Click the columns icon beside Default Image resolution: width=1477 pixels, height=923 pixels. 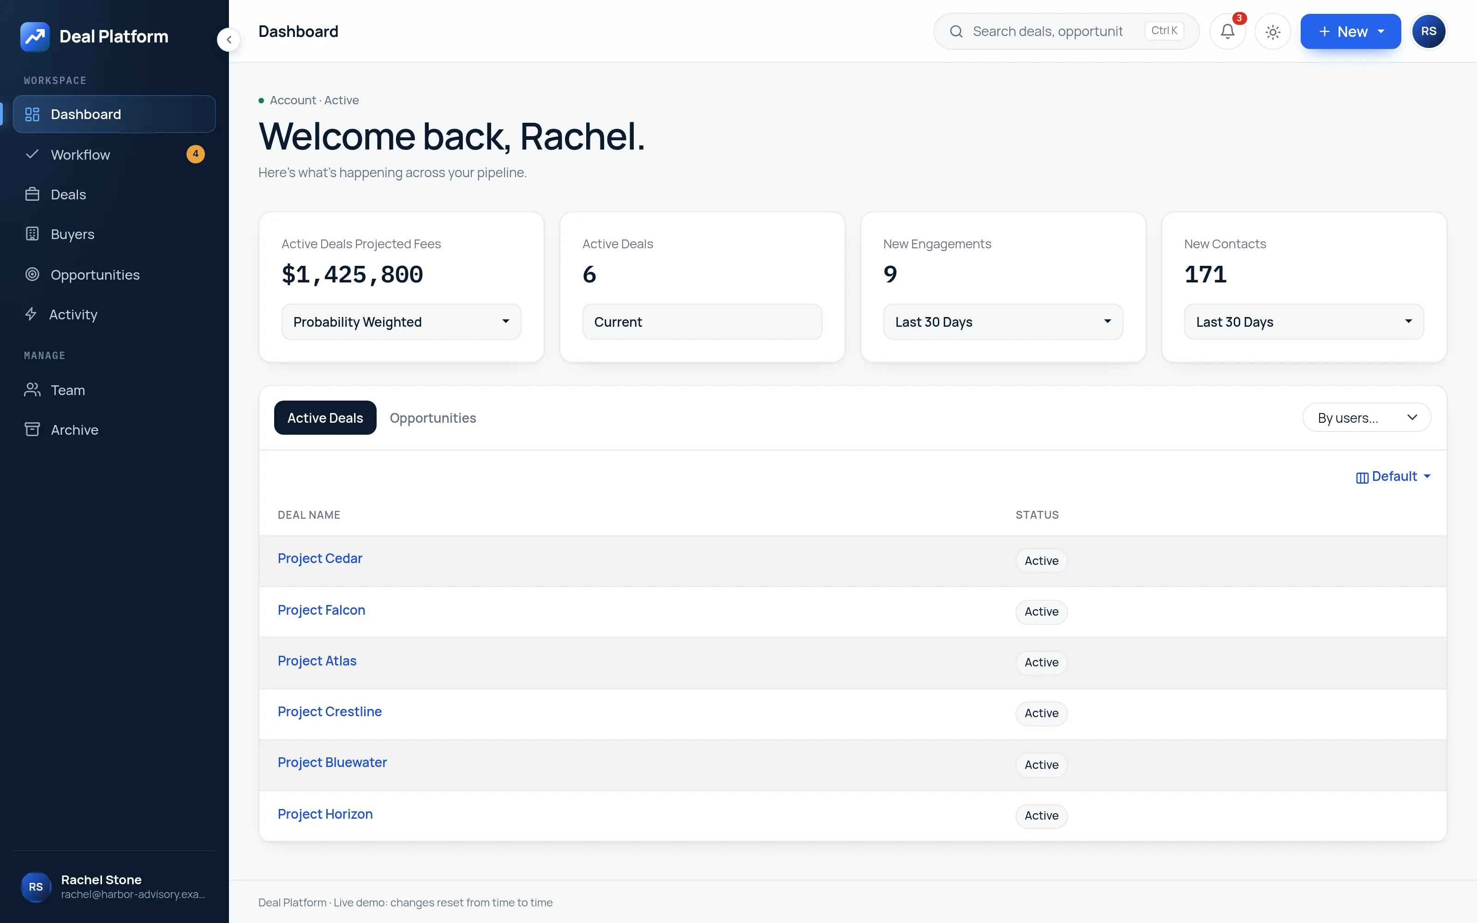1362,477
